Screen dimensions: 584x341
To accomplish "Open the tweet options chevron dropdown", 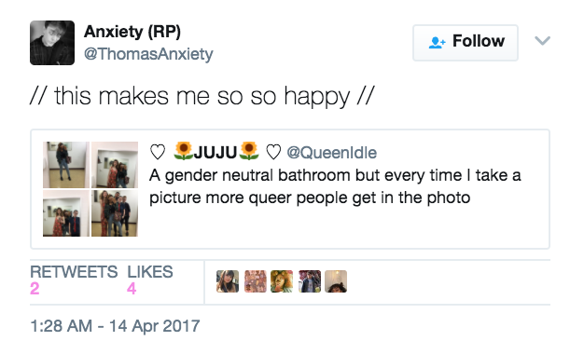I will coord(542,41).
